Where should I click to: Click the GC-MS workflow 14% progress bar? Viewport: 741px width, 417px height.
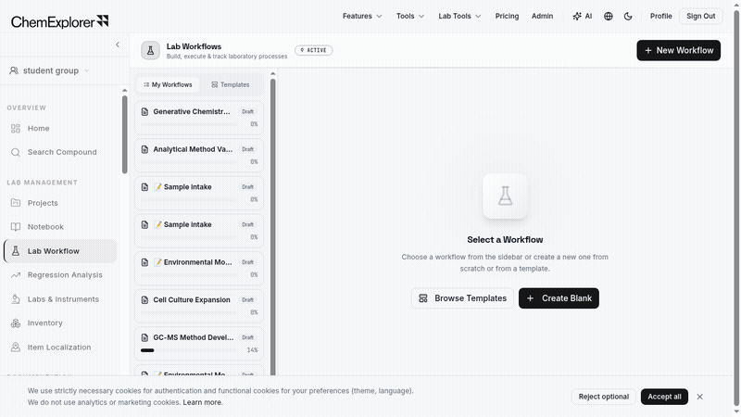pos(189,350)
